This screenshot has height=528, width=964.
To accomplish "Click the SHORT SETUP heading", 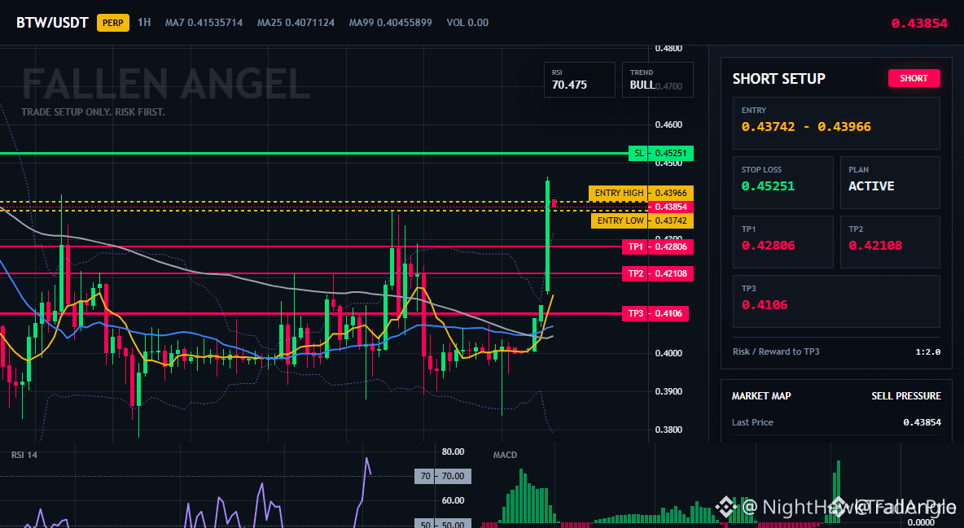I will click(778, 79).
